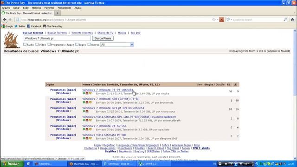Image resolution: width=297 pixels, height=167 pixels.
Task: Open the TPB T-shirts footer link
Action: click(x=201, y=148)
